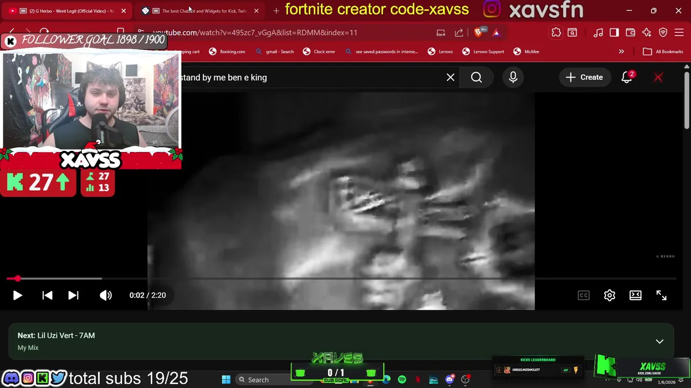Click the install app icon in address bar
This screenshot has width=691, height=388.
click(x=441, y=32)
